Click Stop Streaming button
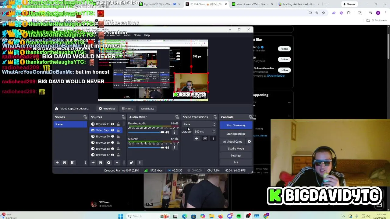 coord(236,125)
